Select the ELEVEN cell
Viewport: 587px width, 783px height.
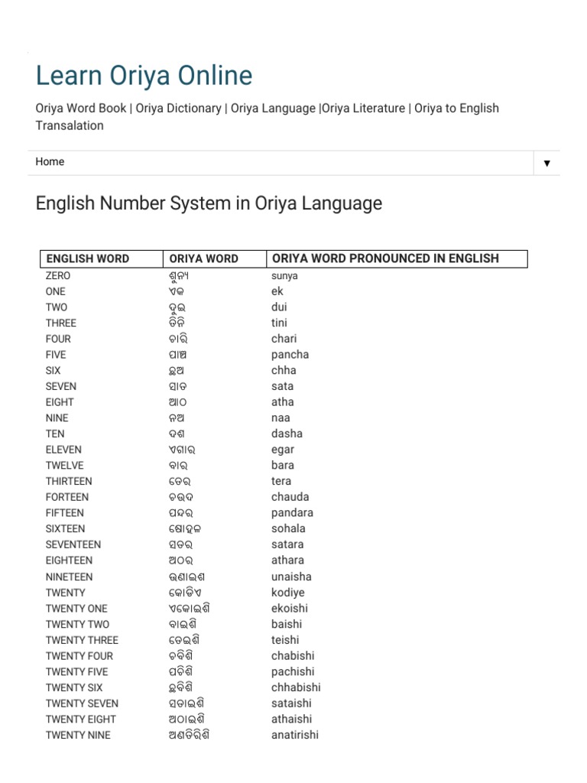tap(63, 450)
